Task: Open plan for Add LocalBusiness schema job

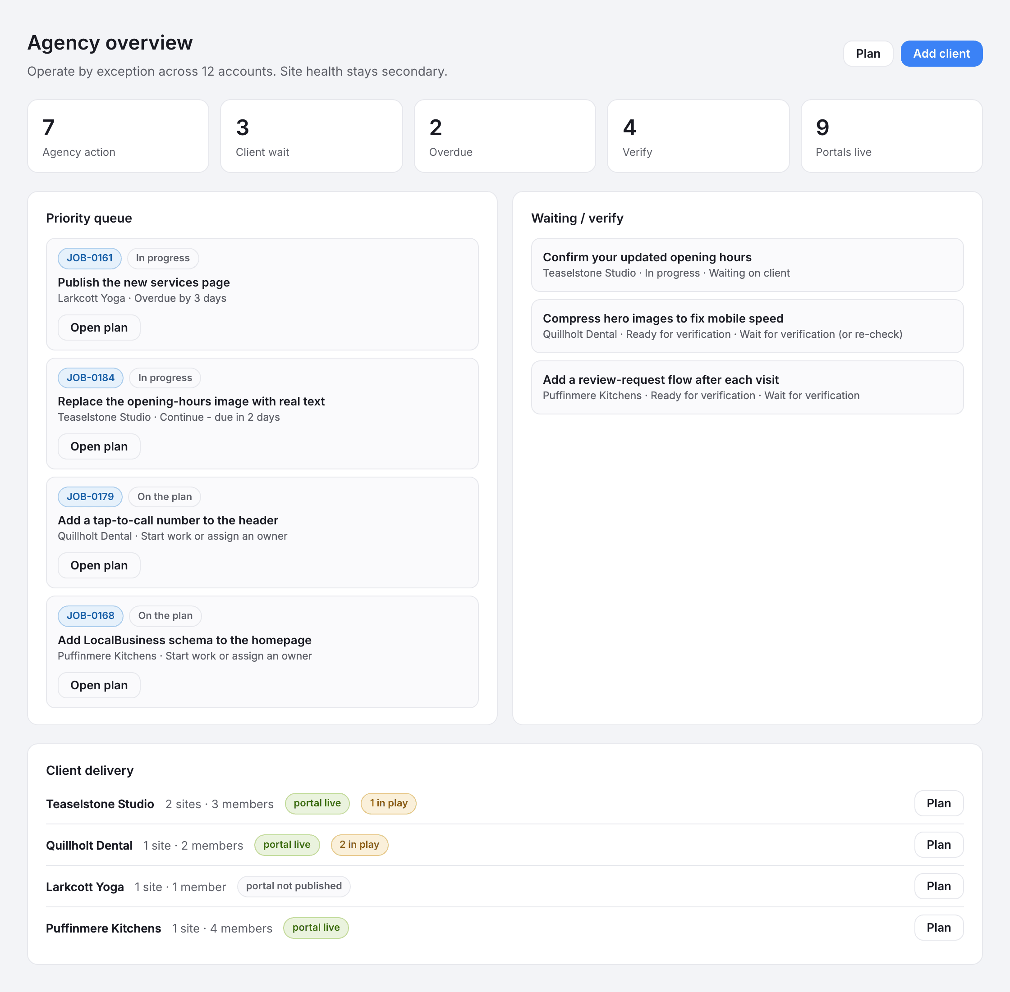Action: click(x=99, y=685)
